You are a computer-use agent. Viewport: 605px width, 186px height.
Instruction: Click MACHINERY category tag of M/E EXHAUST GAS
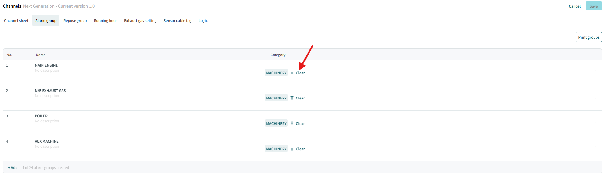276,98
